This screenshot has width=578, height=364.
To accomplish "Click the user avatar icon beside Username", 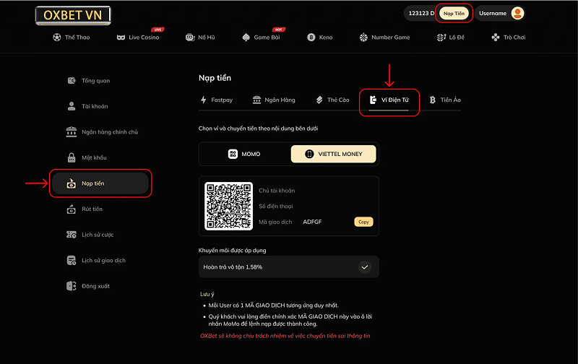I will 517,13.
